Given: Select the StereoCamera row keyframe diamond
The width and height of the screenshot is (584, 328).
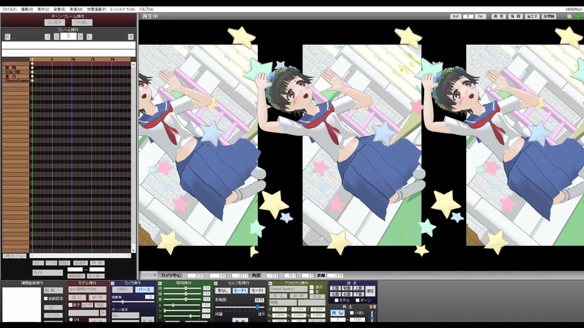Looking at the screenshot, I should click(x=32, y=80).
